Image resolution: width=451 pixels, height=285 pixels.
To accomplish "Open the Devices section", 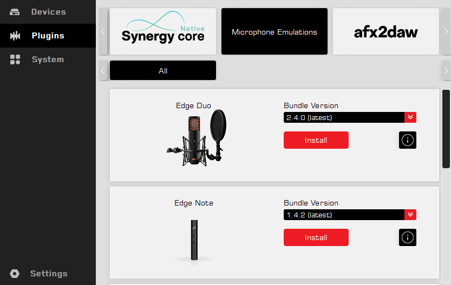I will pyautogui.click(x=48, y=12).
